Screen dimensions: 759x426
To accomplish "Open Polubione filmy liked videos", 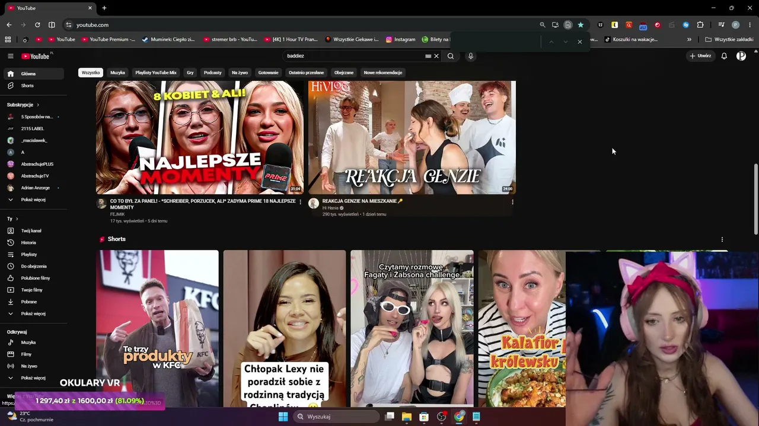I will click(33, 278).
